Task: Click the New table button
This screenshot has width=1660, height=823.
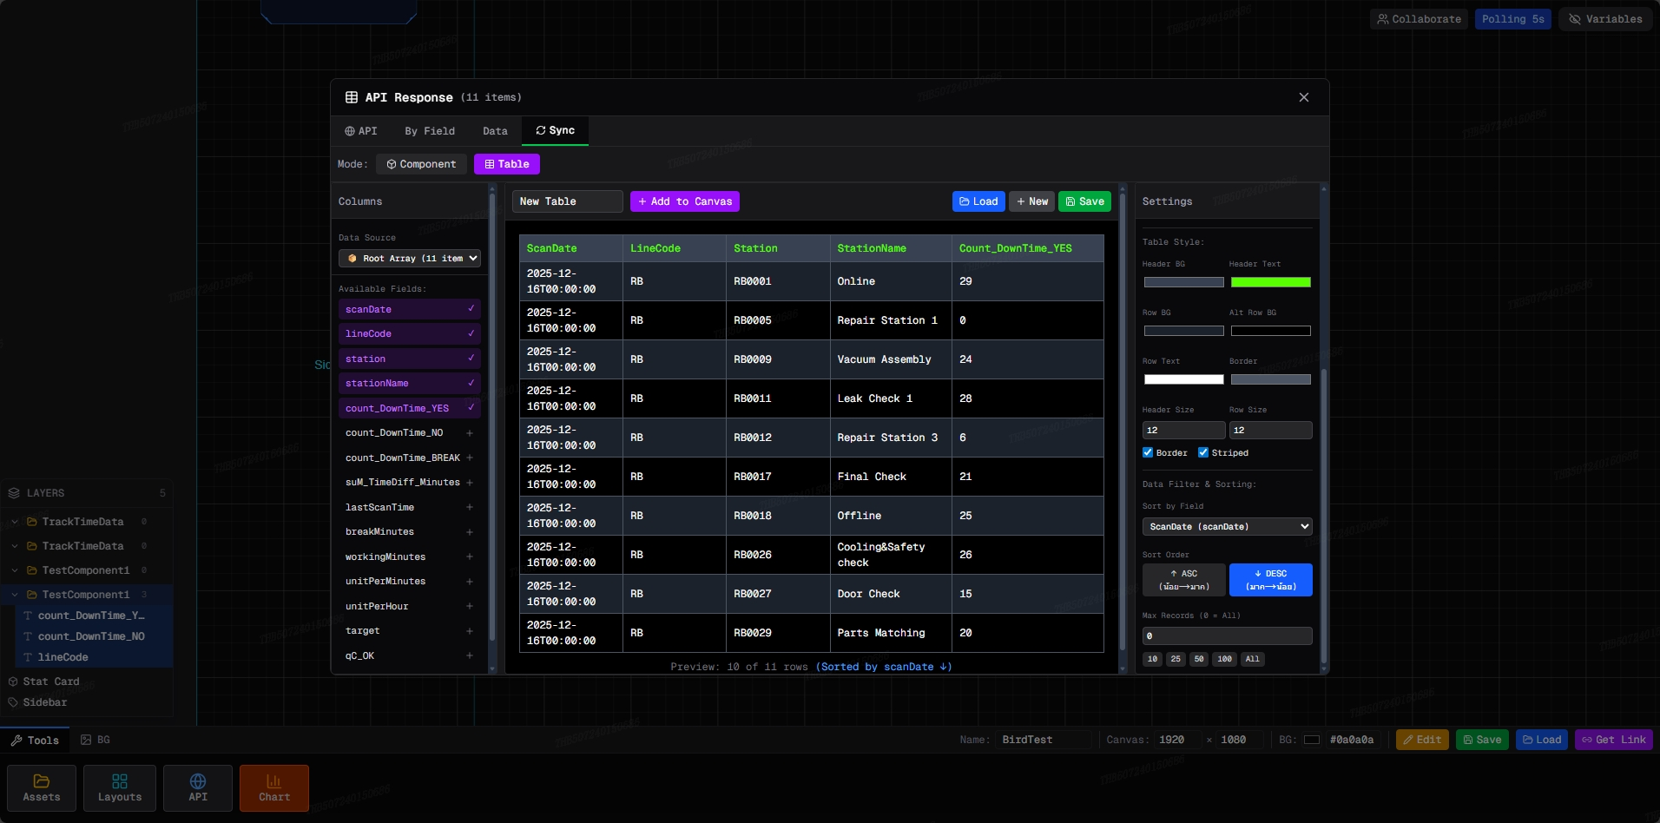Action: 1032,201
